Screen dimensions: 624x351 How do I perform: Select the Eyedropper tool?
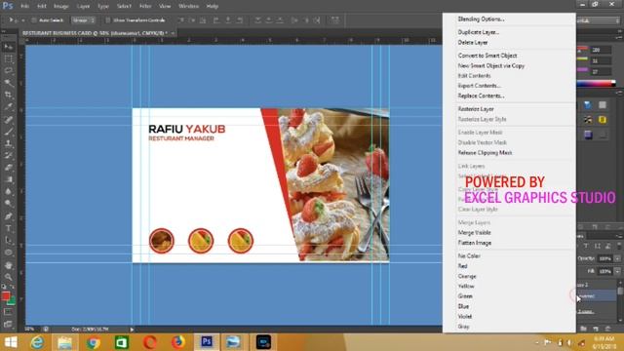[x=8, y=107]
